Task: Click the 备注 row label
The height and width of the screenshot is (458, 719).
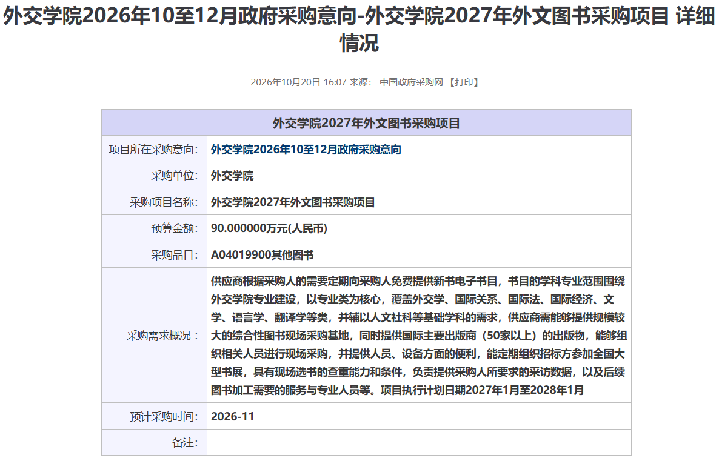Action: (x=186, y=443)
